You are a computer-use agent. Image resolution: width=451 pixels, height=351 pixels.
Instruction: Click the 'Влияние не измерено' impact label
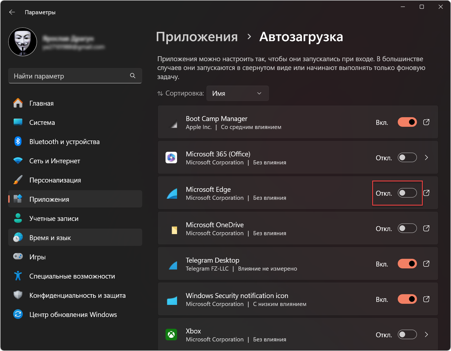click(x=267, y=268)
